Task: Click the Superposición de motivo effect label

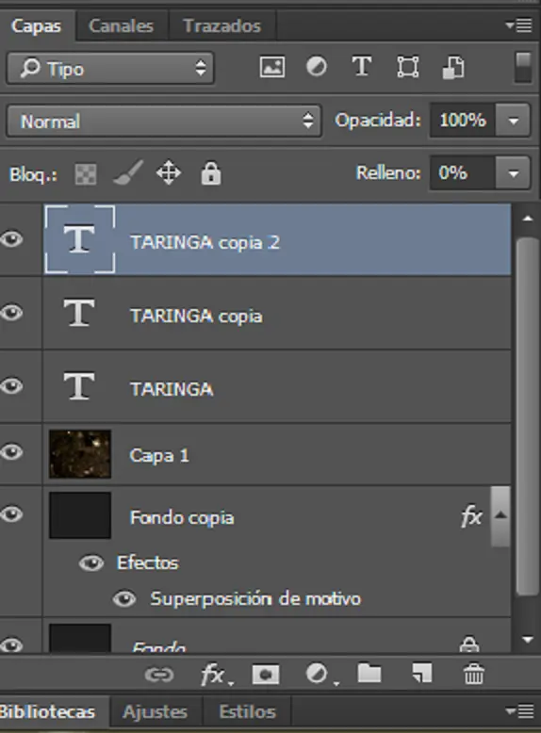Action: pyautogui.click(x=255, y=599)
